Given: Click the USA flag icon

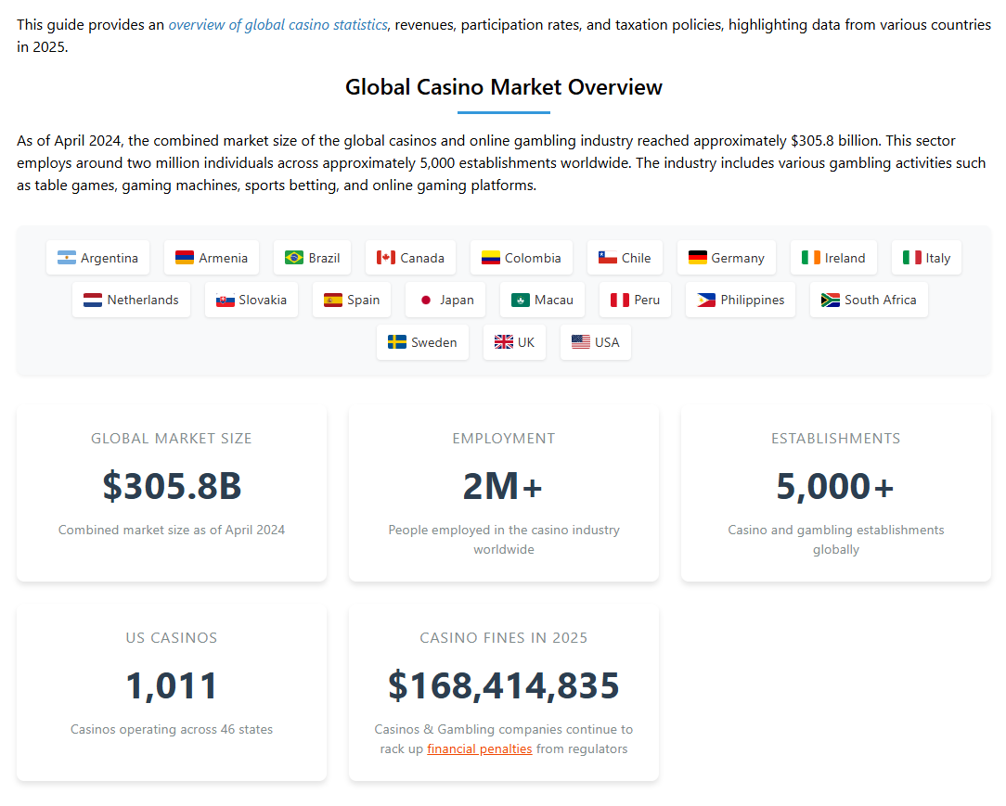Looking at the screenshot, I should (x=581, y=342).
